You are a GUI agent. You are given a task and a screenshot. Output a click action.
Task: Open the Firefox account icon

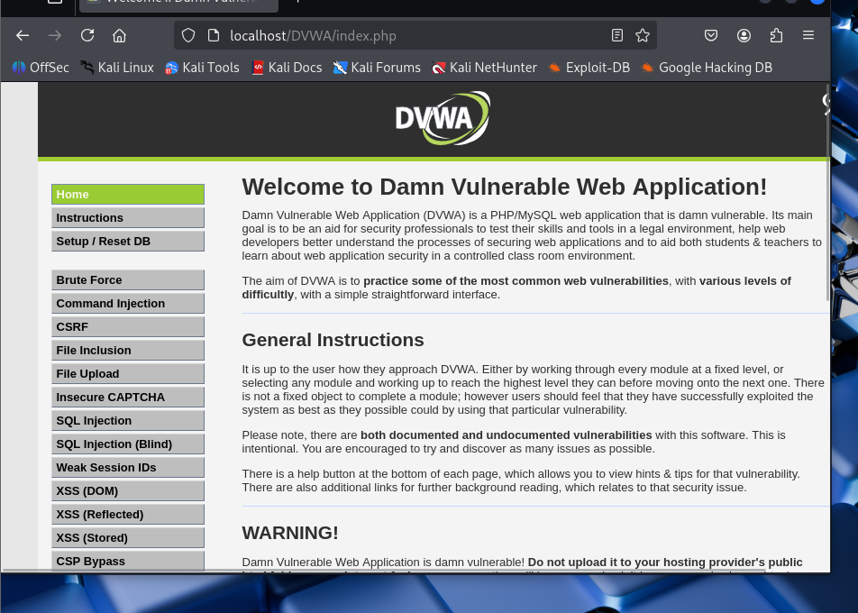[744, 35]
